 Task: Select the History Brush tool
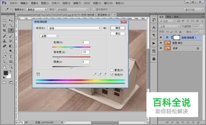tap(11, 41)
